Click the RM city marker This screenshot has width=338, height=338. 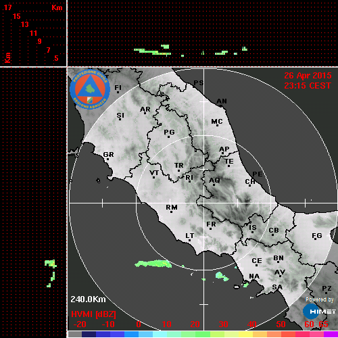pos(172,212)
